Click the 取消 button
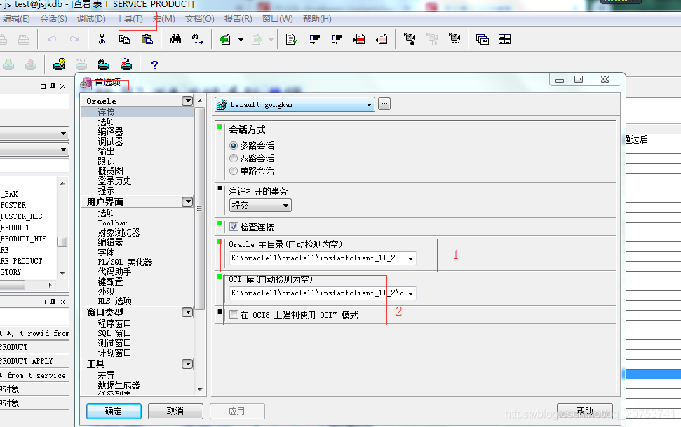 (x=175, y=411)
